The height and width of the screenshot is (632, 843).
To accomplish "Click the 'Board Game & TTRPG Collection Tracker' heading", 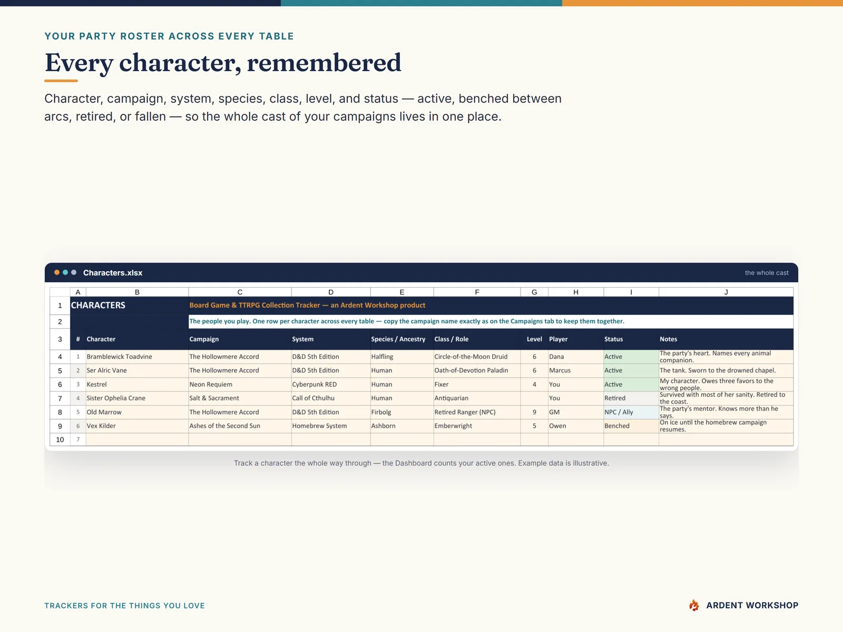I will 307,305.
